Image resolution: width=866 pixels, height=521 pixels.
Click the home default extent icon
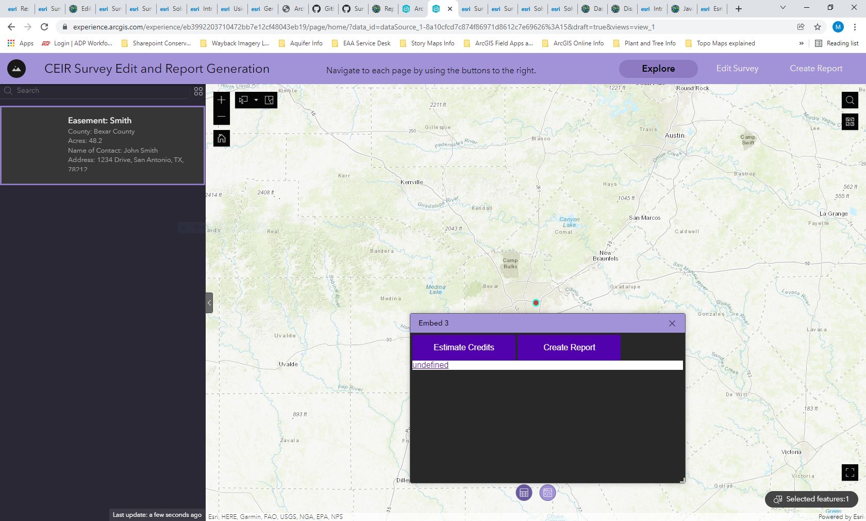(x=221, y=138)
